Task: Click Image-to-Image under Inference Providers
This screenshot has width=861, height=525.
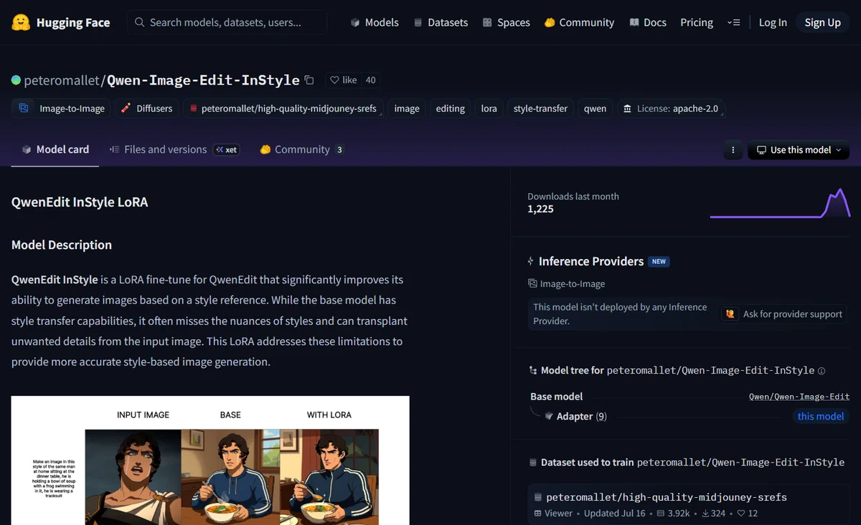Action: (566, 283)
